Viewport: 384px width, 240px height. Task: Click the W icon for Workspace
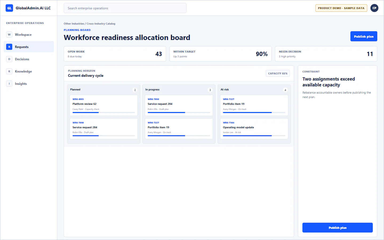point(9,35)
